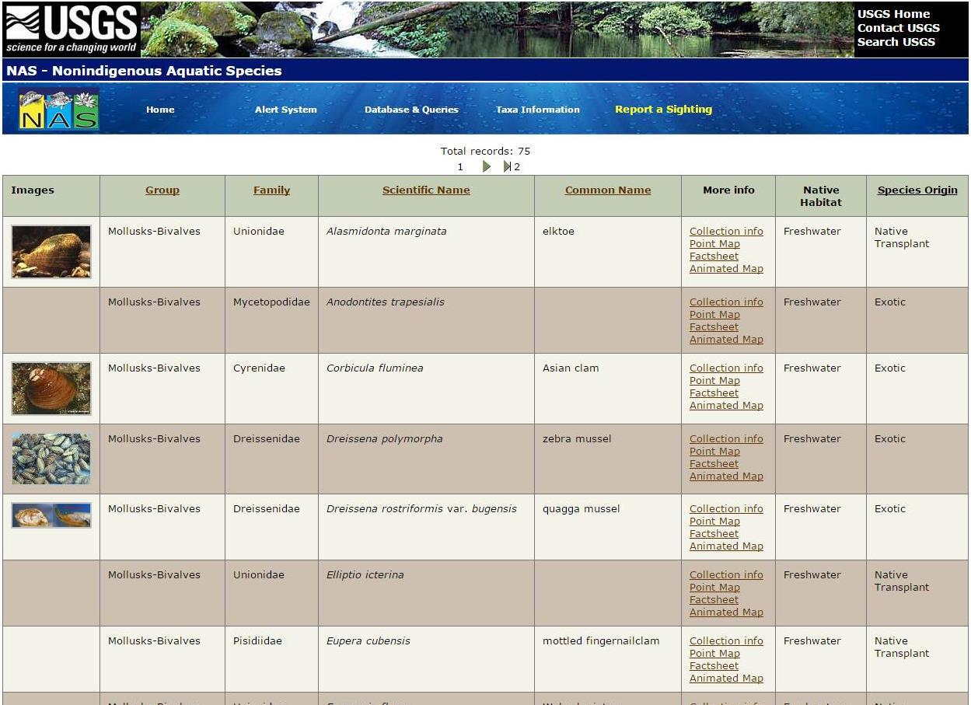This screenshot has height=705, width=971.
Task: Click the USGS Home link
Action: click(x=893, y=14)
